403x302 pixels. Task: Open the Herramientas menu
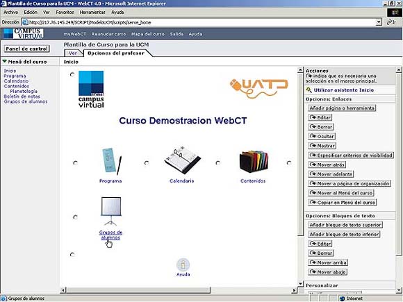click(92, 12)
